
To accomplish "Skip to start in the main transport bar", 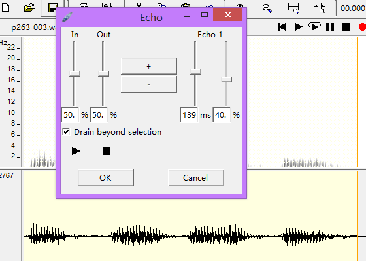I will [282, 27].
